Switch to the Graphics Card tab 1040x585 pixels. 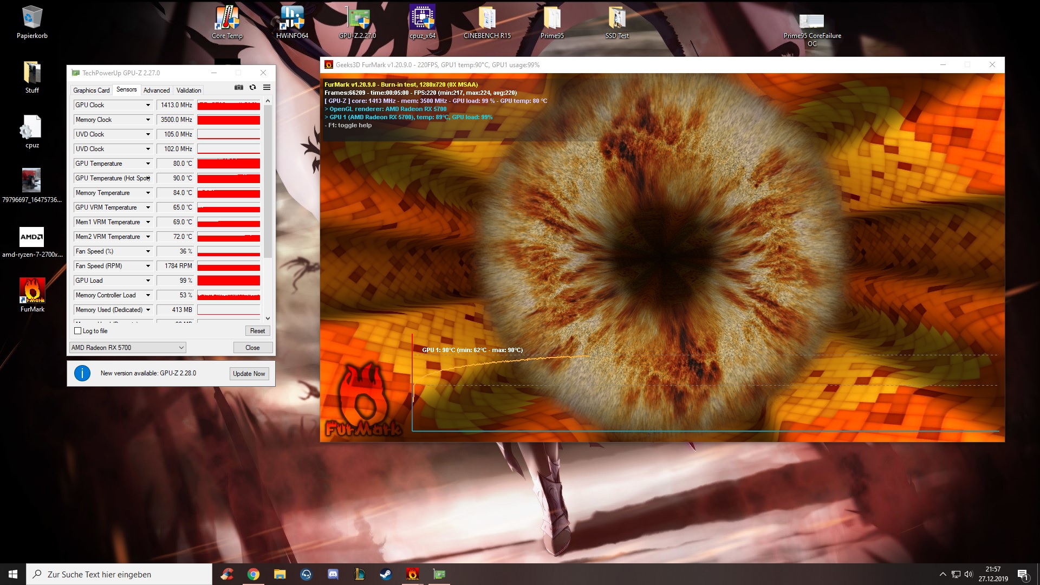coord(92,90)
